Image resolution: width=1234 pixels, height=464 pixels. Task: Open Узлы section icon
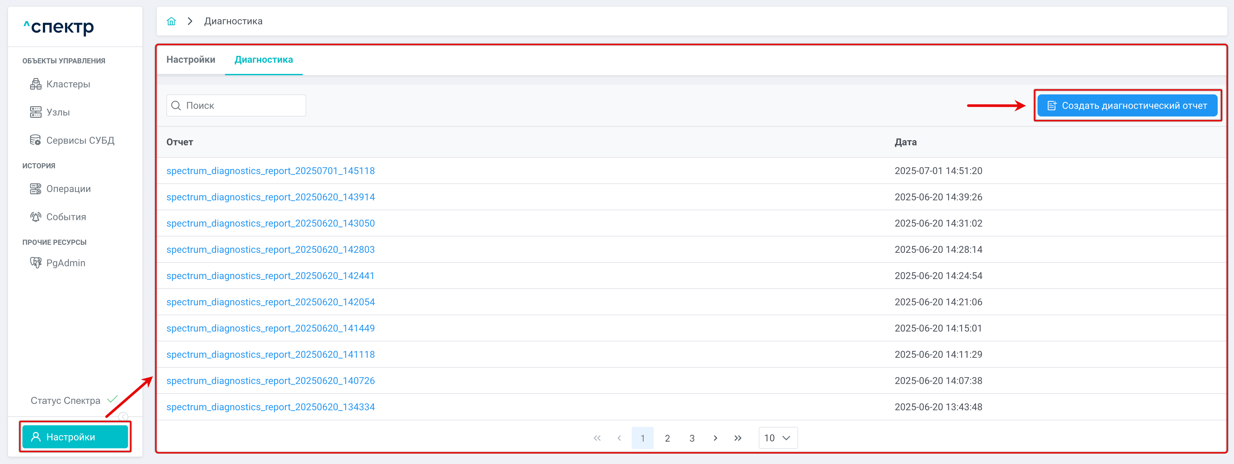36,112
